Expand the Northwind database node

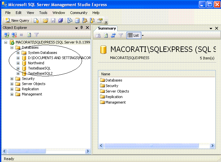(18, 63)
